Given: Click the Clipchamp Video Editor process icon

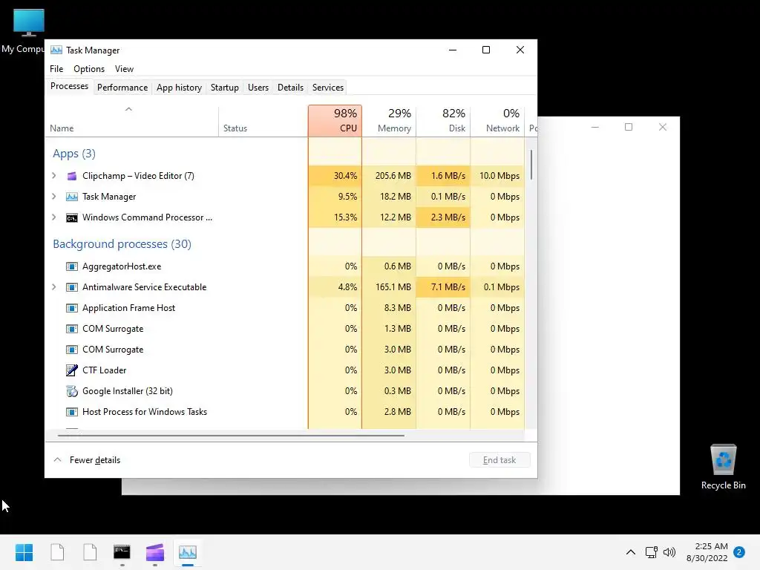Looking at the screenshot, I should pyautogui.click(x=72, y=176).
